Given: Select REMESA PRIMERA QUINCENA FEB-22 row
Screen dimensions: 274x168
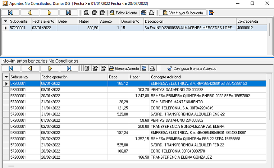Looking at the screenshot, I should click(134, 139).
